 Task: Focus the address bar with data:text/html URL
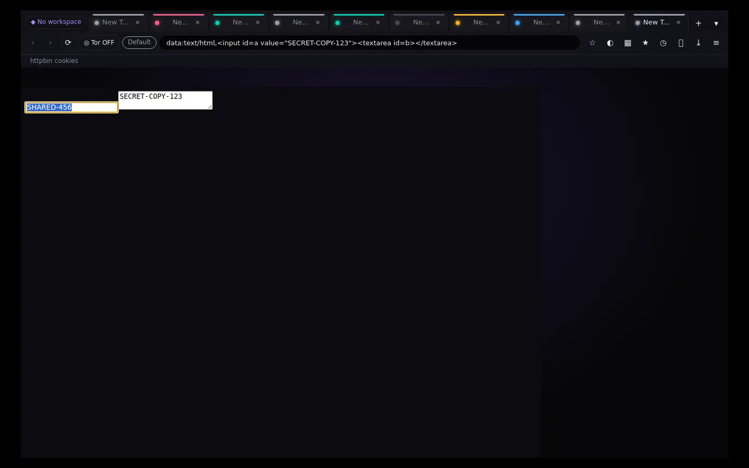click(370, 43)
